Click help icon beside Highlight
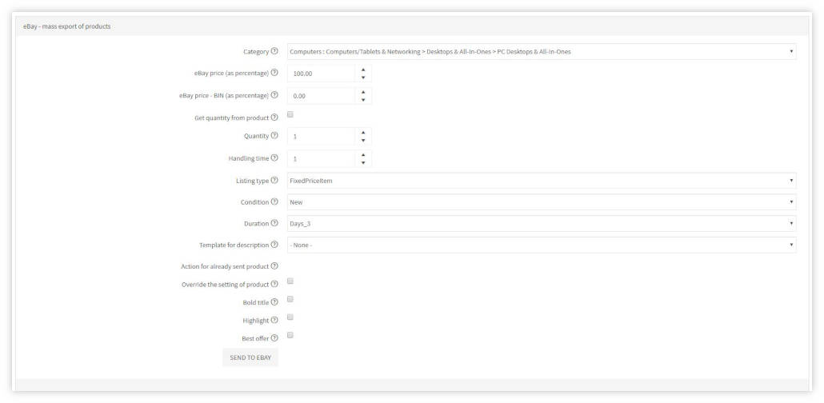The image size is (824, 403). click(x=274, y=320)
